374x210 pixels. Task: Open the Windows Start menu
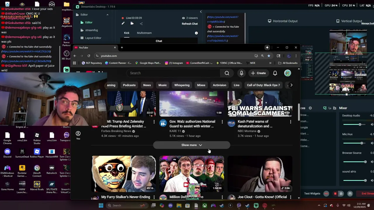101,205
